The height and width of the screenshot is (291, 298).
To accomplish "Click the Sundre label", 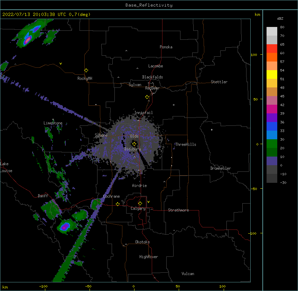I will 101,135.
